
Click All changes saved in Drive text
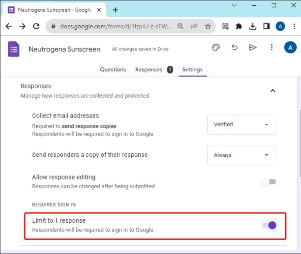tap(140, 49)
